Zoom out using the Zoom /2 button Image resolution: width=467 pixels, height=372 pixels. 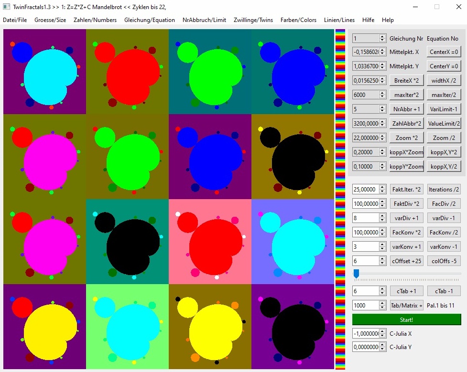pyautogui.click(x=444, y=138)
